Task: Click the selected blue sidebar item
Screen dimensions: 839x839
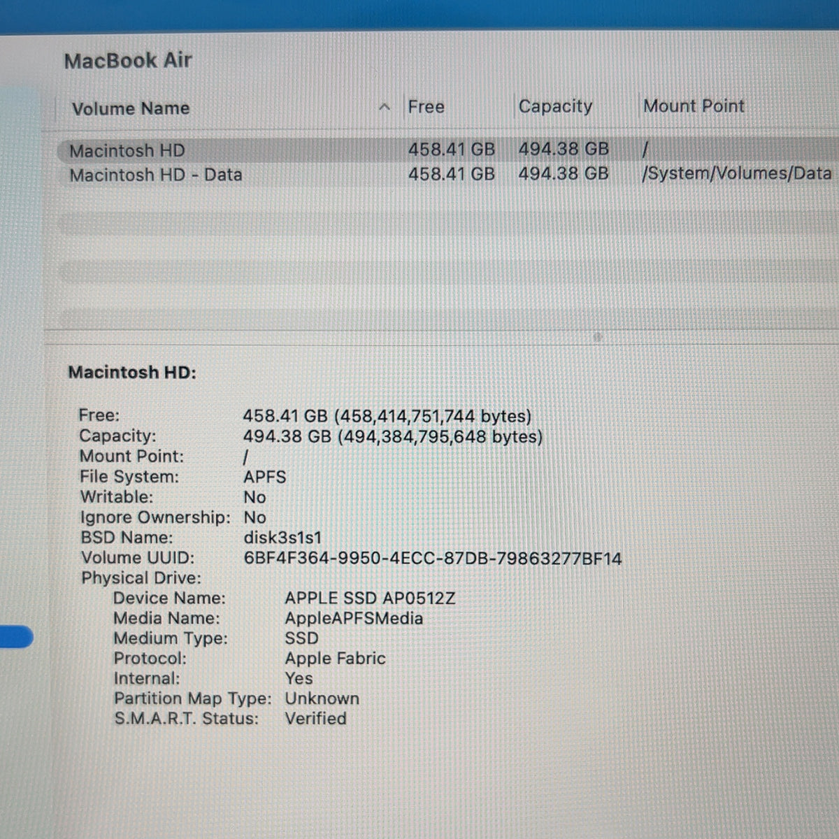Action: (16, 638)
